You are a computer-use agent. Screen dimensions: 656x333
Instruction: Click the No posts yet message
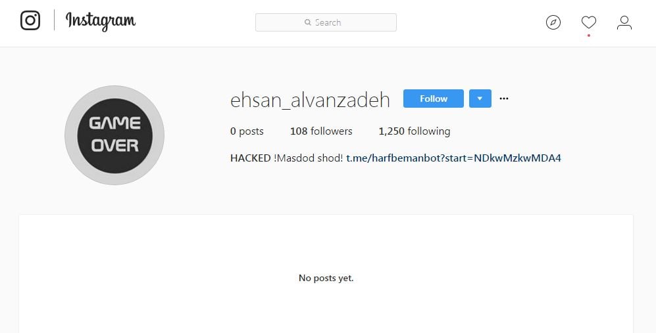tap(326, 278)
